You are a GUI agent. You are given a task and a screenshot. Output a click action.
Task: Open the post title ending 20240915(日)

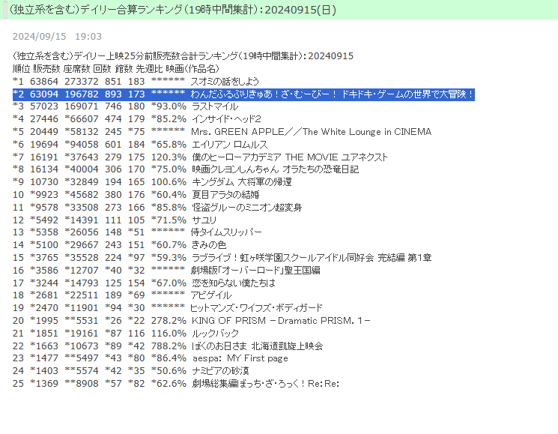pos(172,10)
